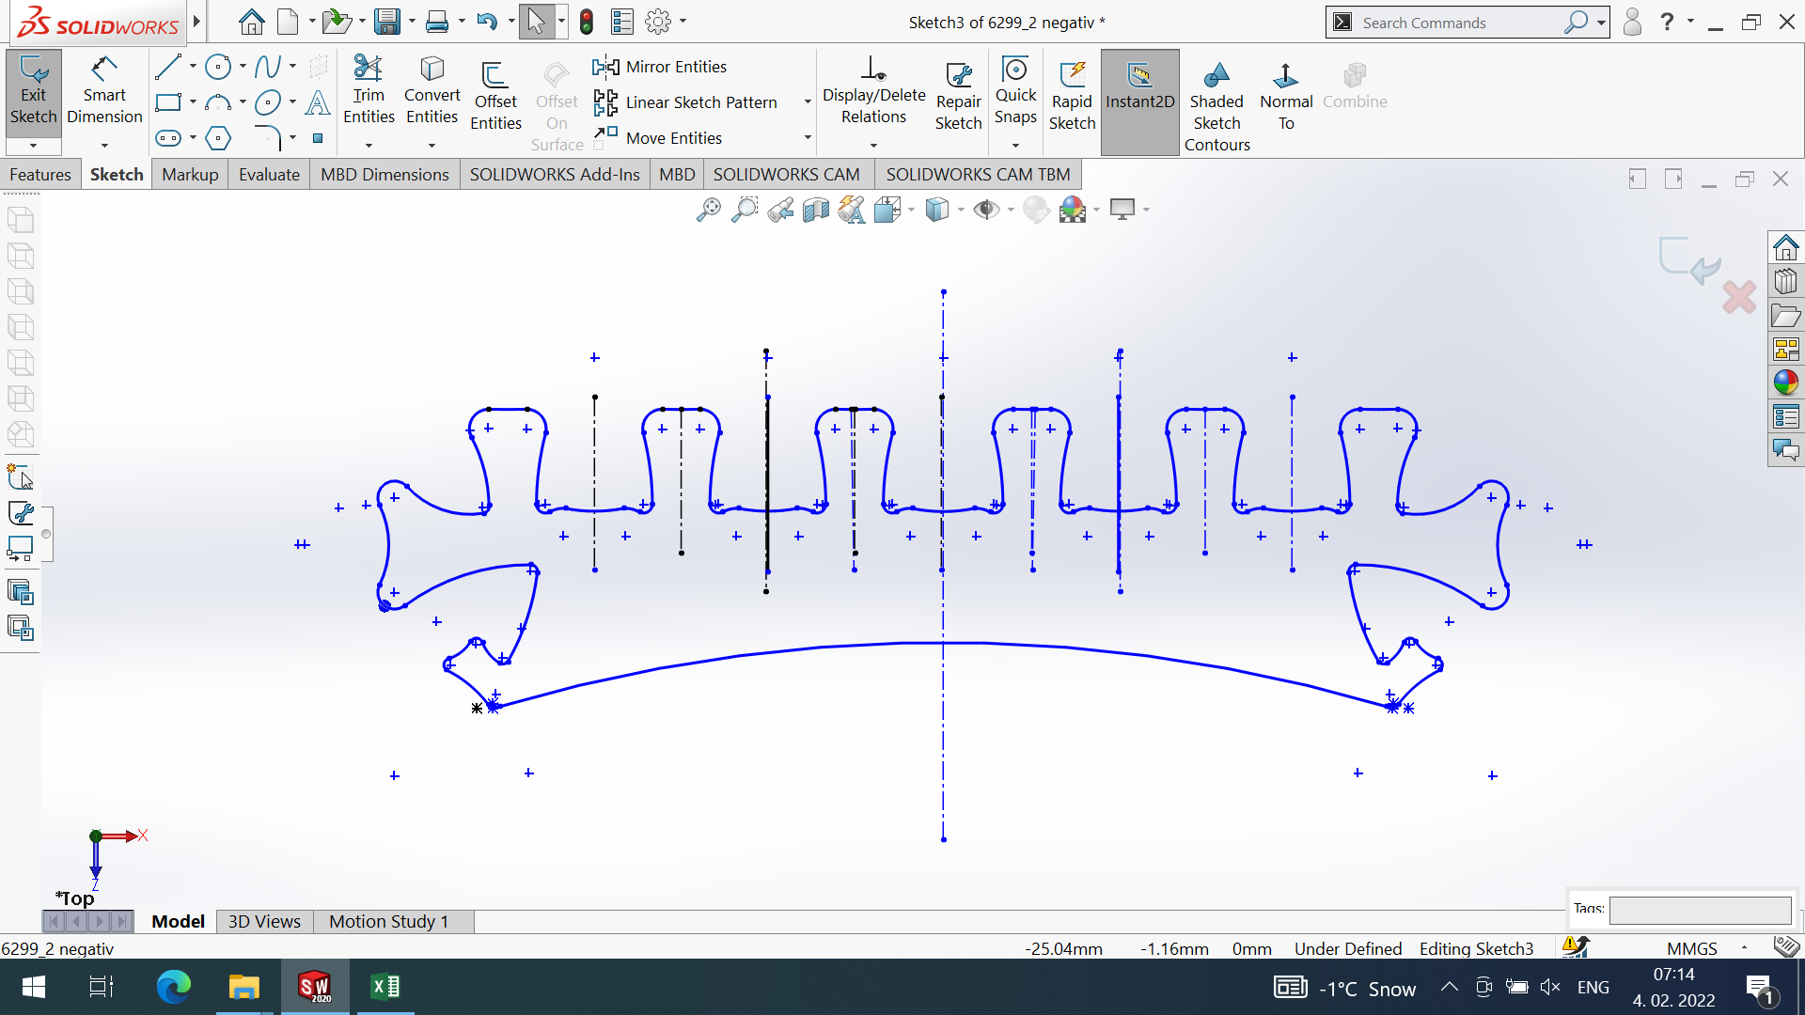Expand Quick Snaps dropdown
1805x1015 pixels.
click(x=1015, y=146)
